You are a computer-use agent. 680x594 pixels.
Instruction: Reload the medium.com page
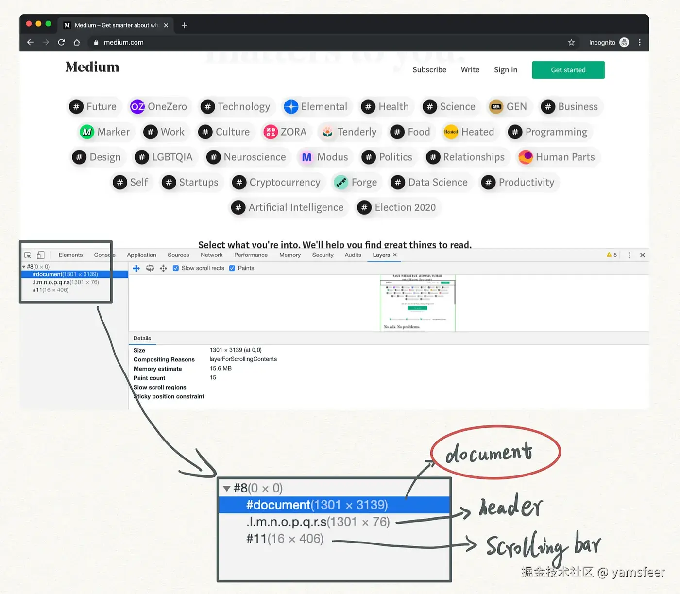point(61,42)
